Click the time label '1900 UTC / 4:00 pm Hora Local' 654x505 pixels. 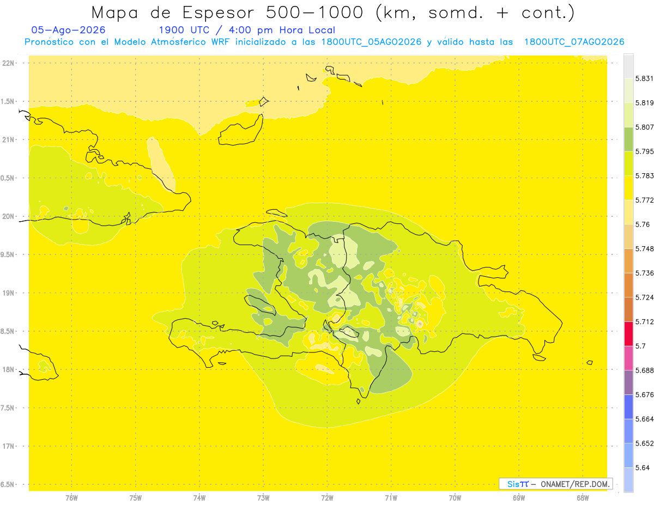pos(247,30)
